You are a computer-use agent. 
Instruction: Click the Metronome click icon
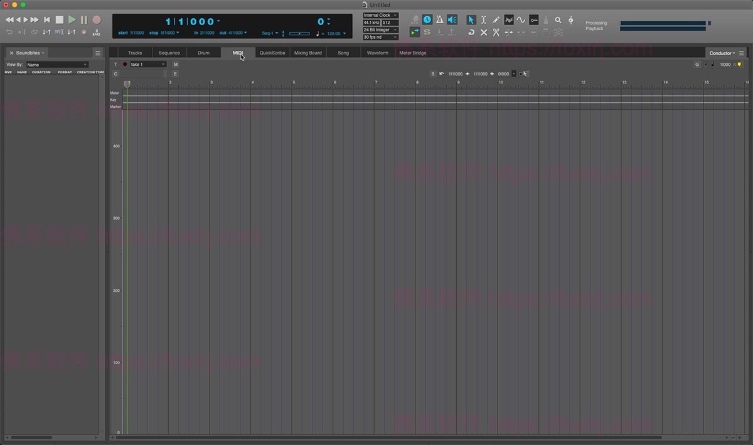(441, 19)
